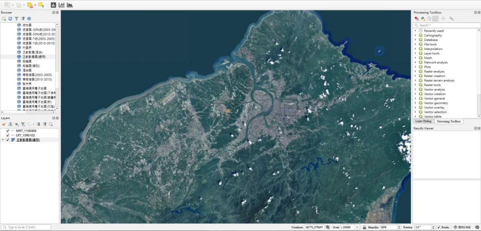The width and height of the screenshot is (481, 231).
Task: Click the Type to locate search box
Action: pyautogui.click(x=26, y=227)
